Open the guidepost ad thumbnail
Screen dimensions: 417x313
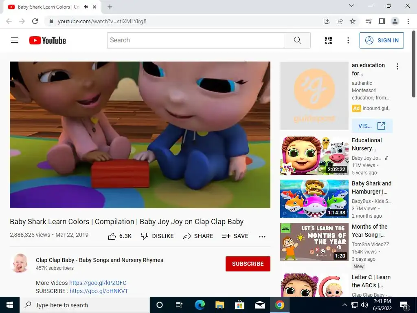[x=314, y=96]
